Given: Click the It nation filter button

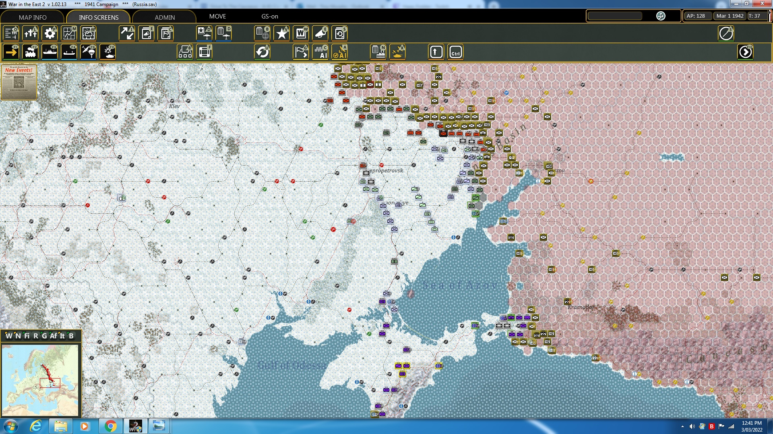Looking at the screenshot, I should pos(62,336).
